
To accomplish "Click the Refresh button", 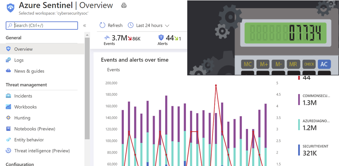I will (111, 25).
